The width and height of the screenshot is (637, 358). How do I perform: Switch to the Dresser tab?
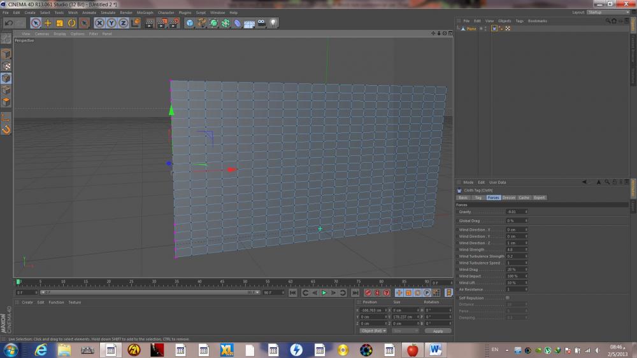point(509,198)
